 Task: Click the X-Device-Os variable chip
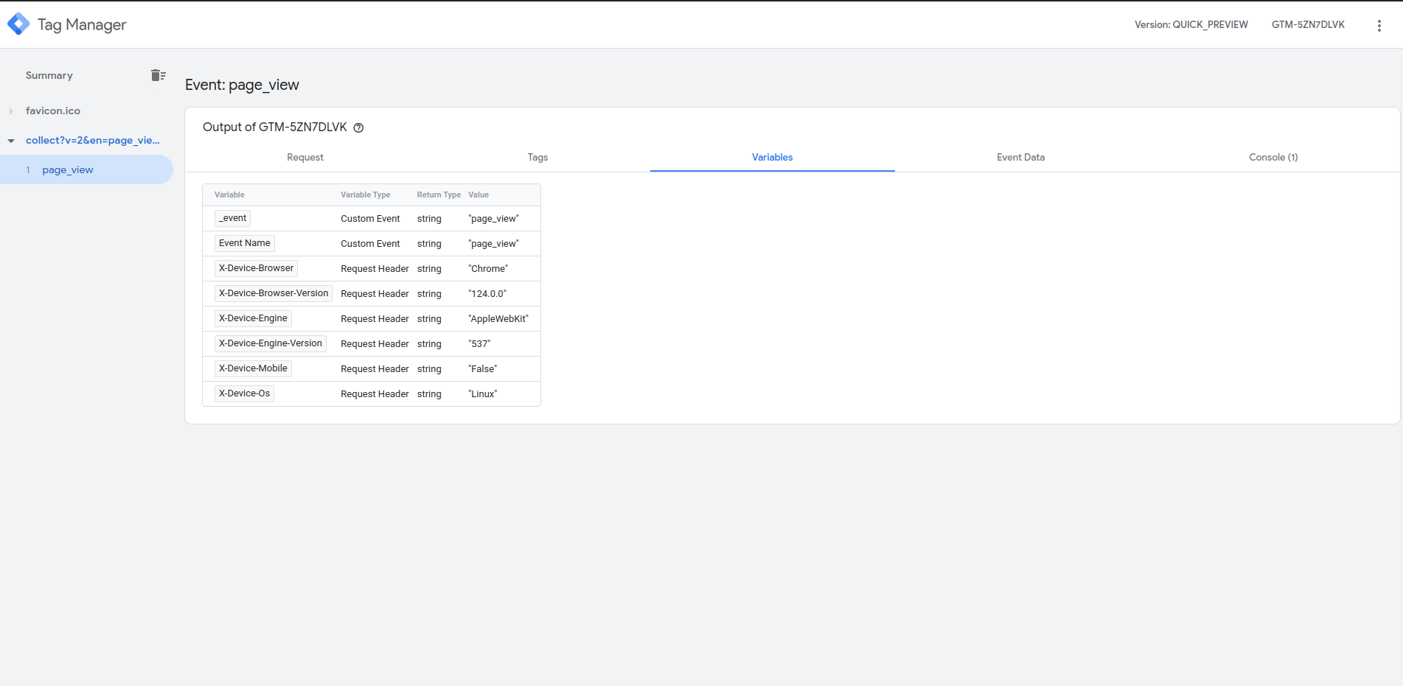[x=244, y=393]
